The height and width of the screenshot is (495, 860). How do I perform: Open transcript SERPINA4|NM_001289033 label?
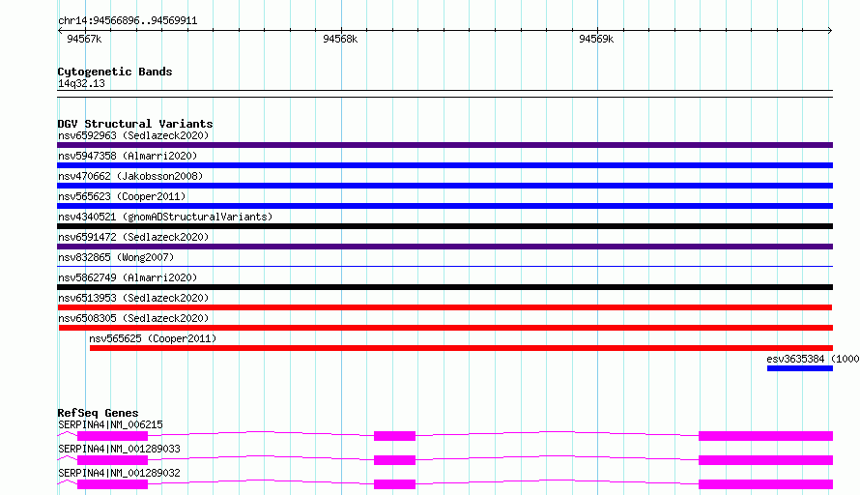pos(119,449)
